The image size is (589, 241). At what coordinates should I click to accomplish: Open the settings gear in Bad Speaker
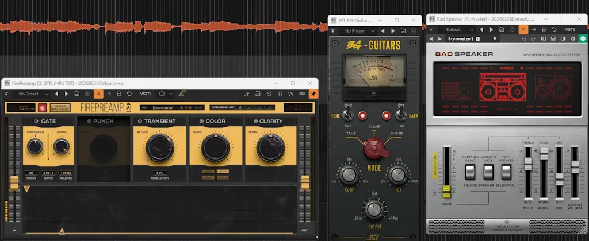pos(572,39)
